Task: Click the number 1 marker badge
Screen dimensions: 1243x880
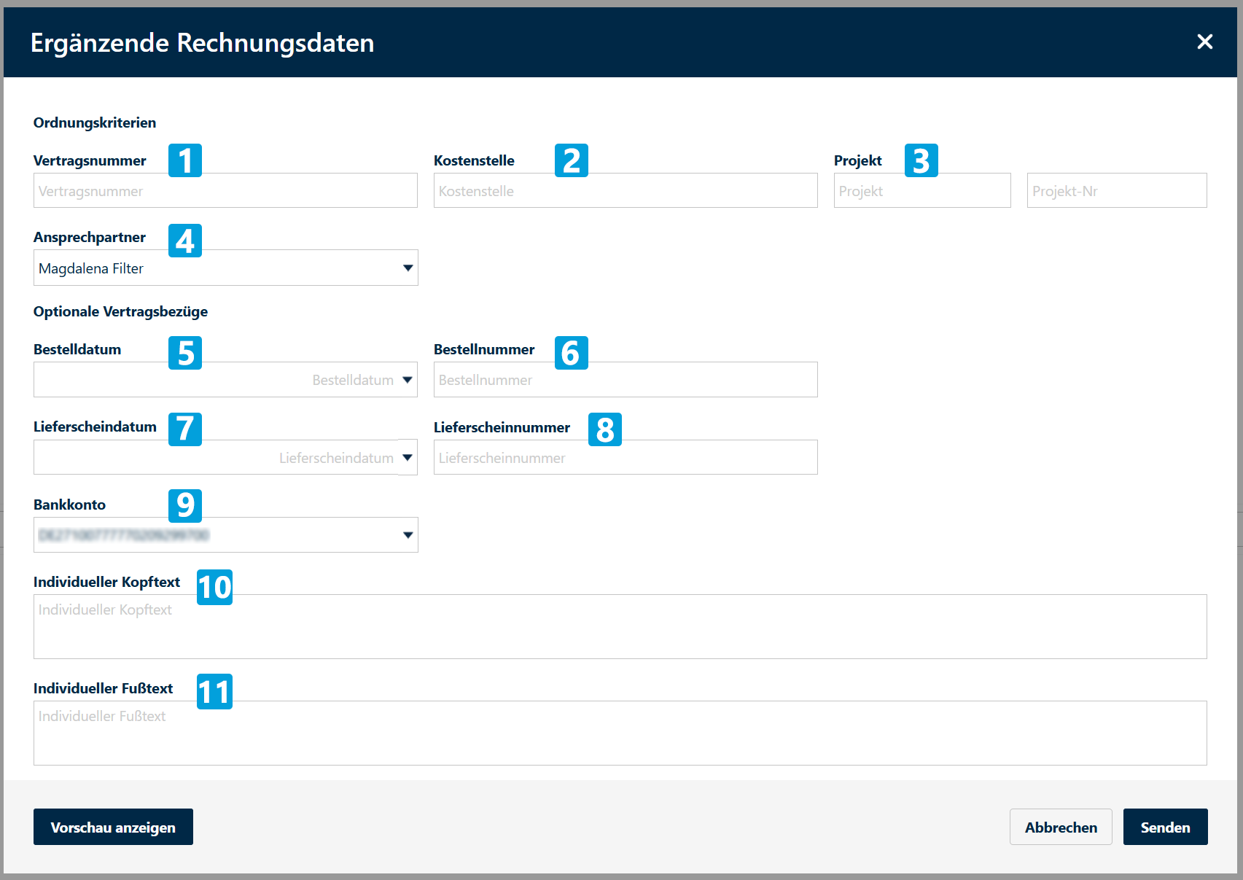Action: pyautogui.click(x=185, y=160)
